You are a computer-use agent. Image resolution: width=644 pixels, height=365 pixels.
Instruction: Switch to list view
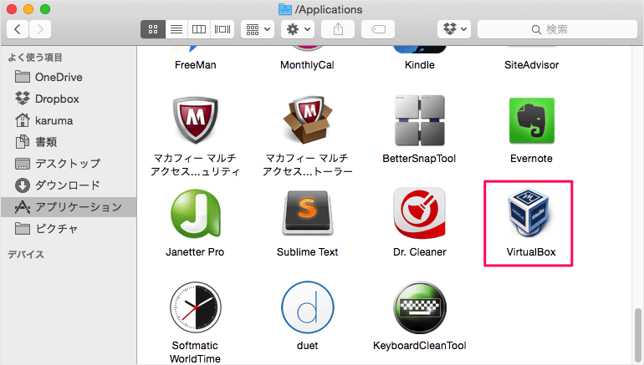click(x=176, y=29)
